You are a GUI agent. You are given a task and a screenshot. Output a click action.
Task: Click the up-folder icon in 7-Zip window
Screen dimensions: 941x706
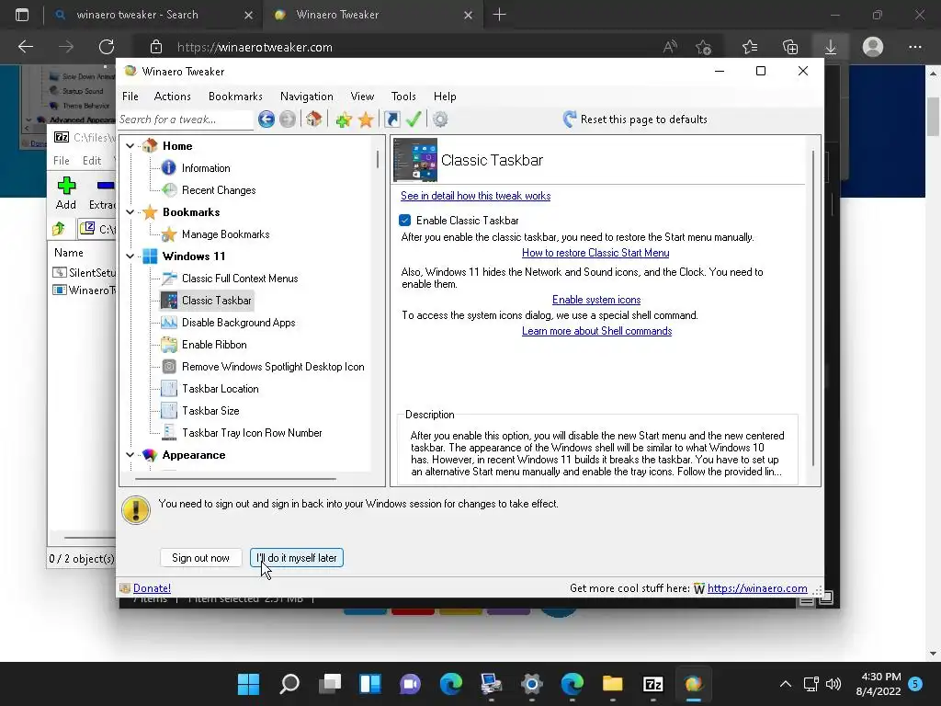(x=59, y=229)
